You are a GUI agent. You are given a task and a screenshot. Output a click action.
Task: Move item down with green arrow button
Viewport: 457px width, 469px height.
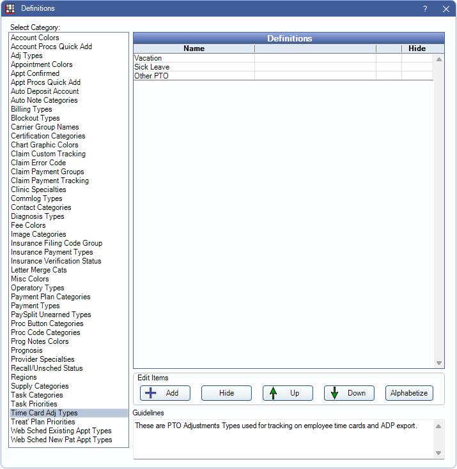click(x=349, y=393)
